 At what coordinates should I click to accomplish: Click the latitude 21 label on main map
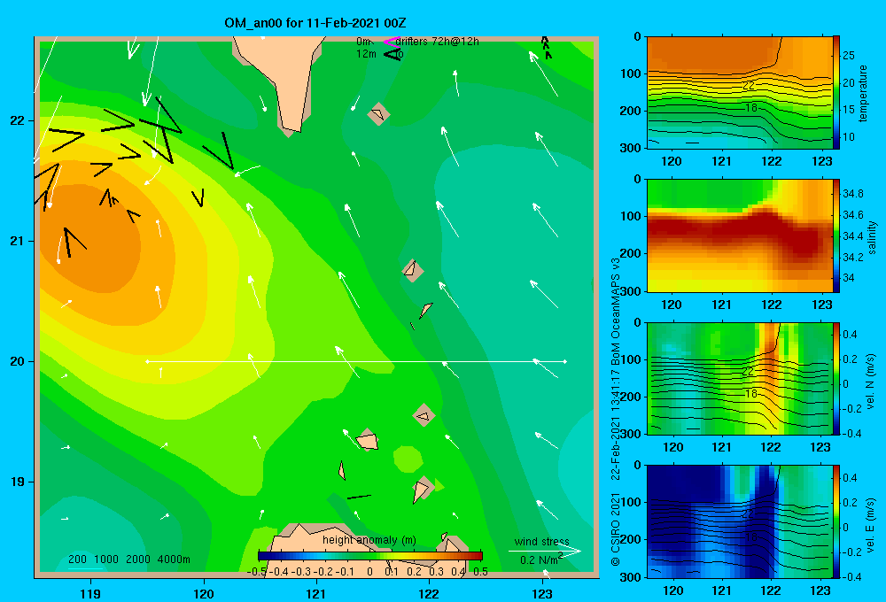click(x=18, y=241)
